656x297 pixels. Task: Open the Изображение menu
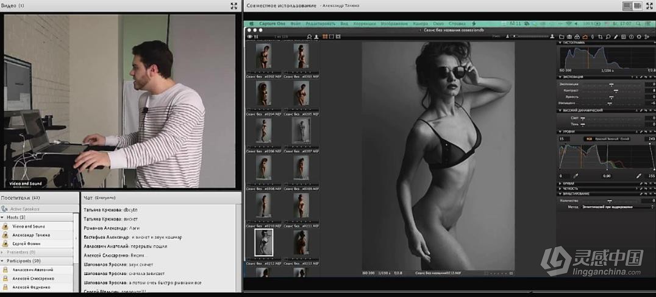click(x=394, y=24)
